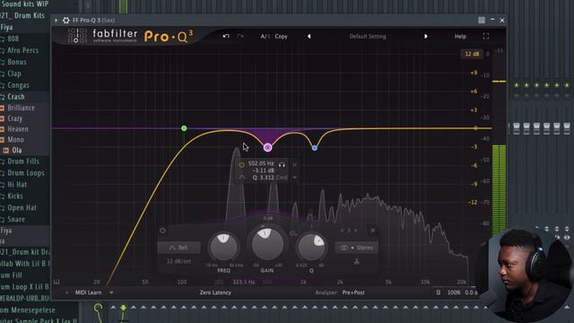Split the band with the scissors icon
The width and height of the screenshot is (574, 323).
[x=357, y=262]
